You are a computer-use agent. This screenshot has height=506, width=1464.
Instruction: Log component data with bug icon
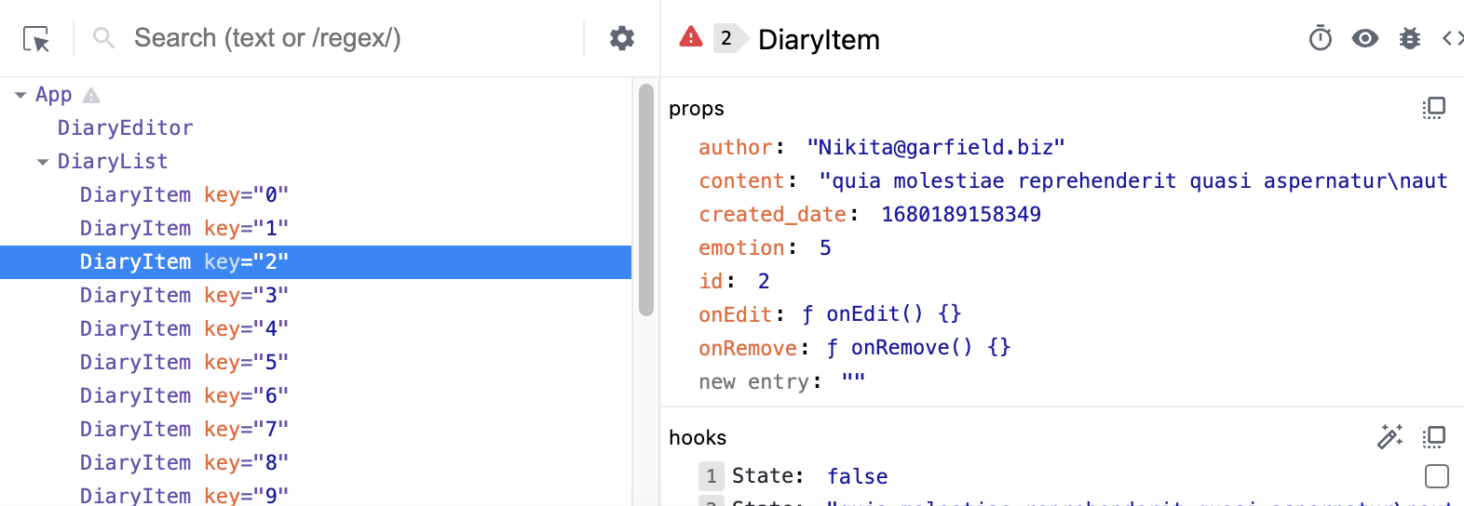click(x=1410, y=38)
